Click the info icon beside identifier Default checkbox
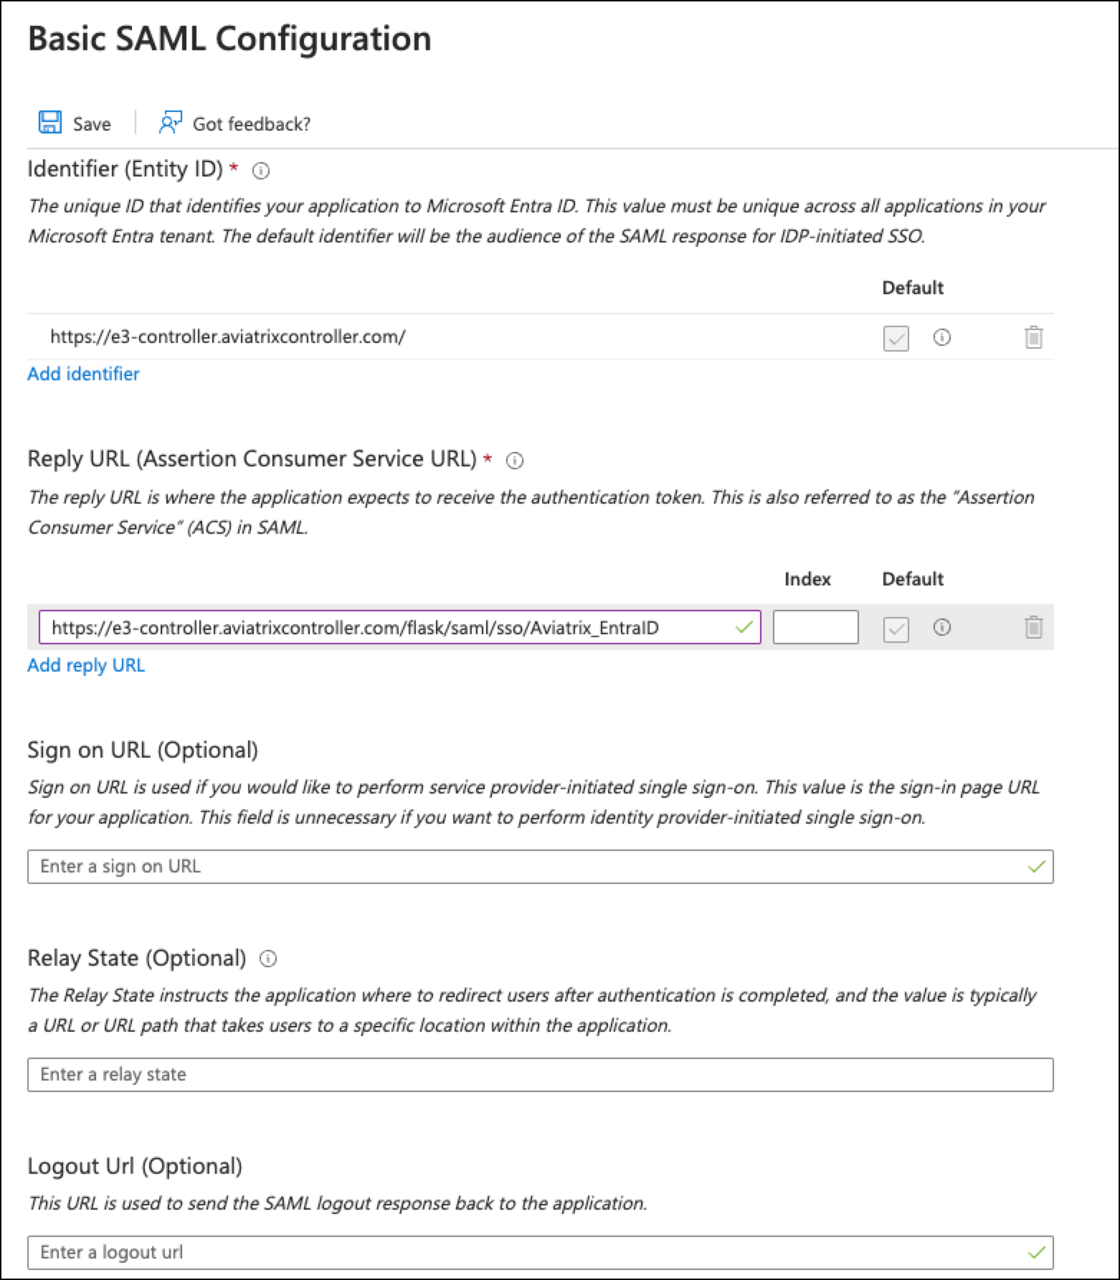 point(943,337)
